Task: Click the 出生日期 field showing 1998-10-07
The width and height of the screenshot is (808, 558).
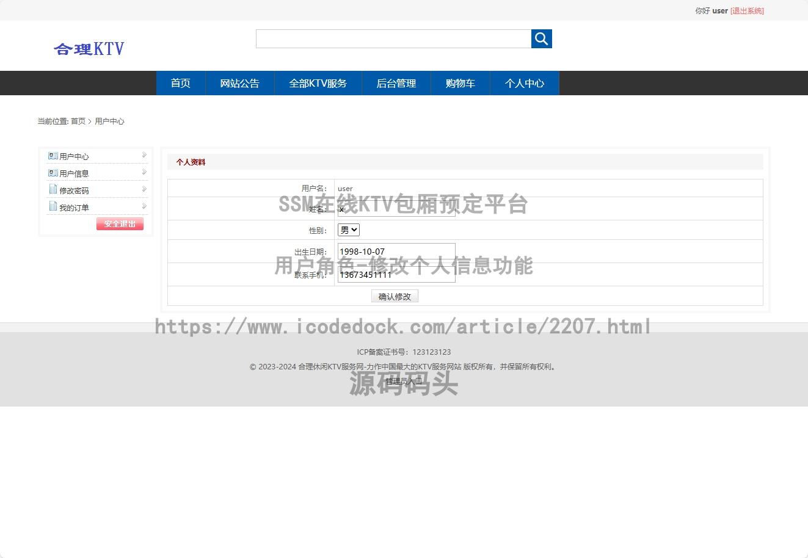Action: coord(396,252)
